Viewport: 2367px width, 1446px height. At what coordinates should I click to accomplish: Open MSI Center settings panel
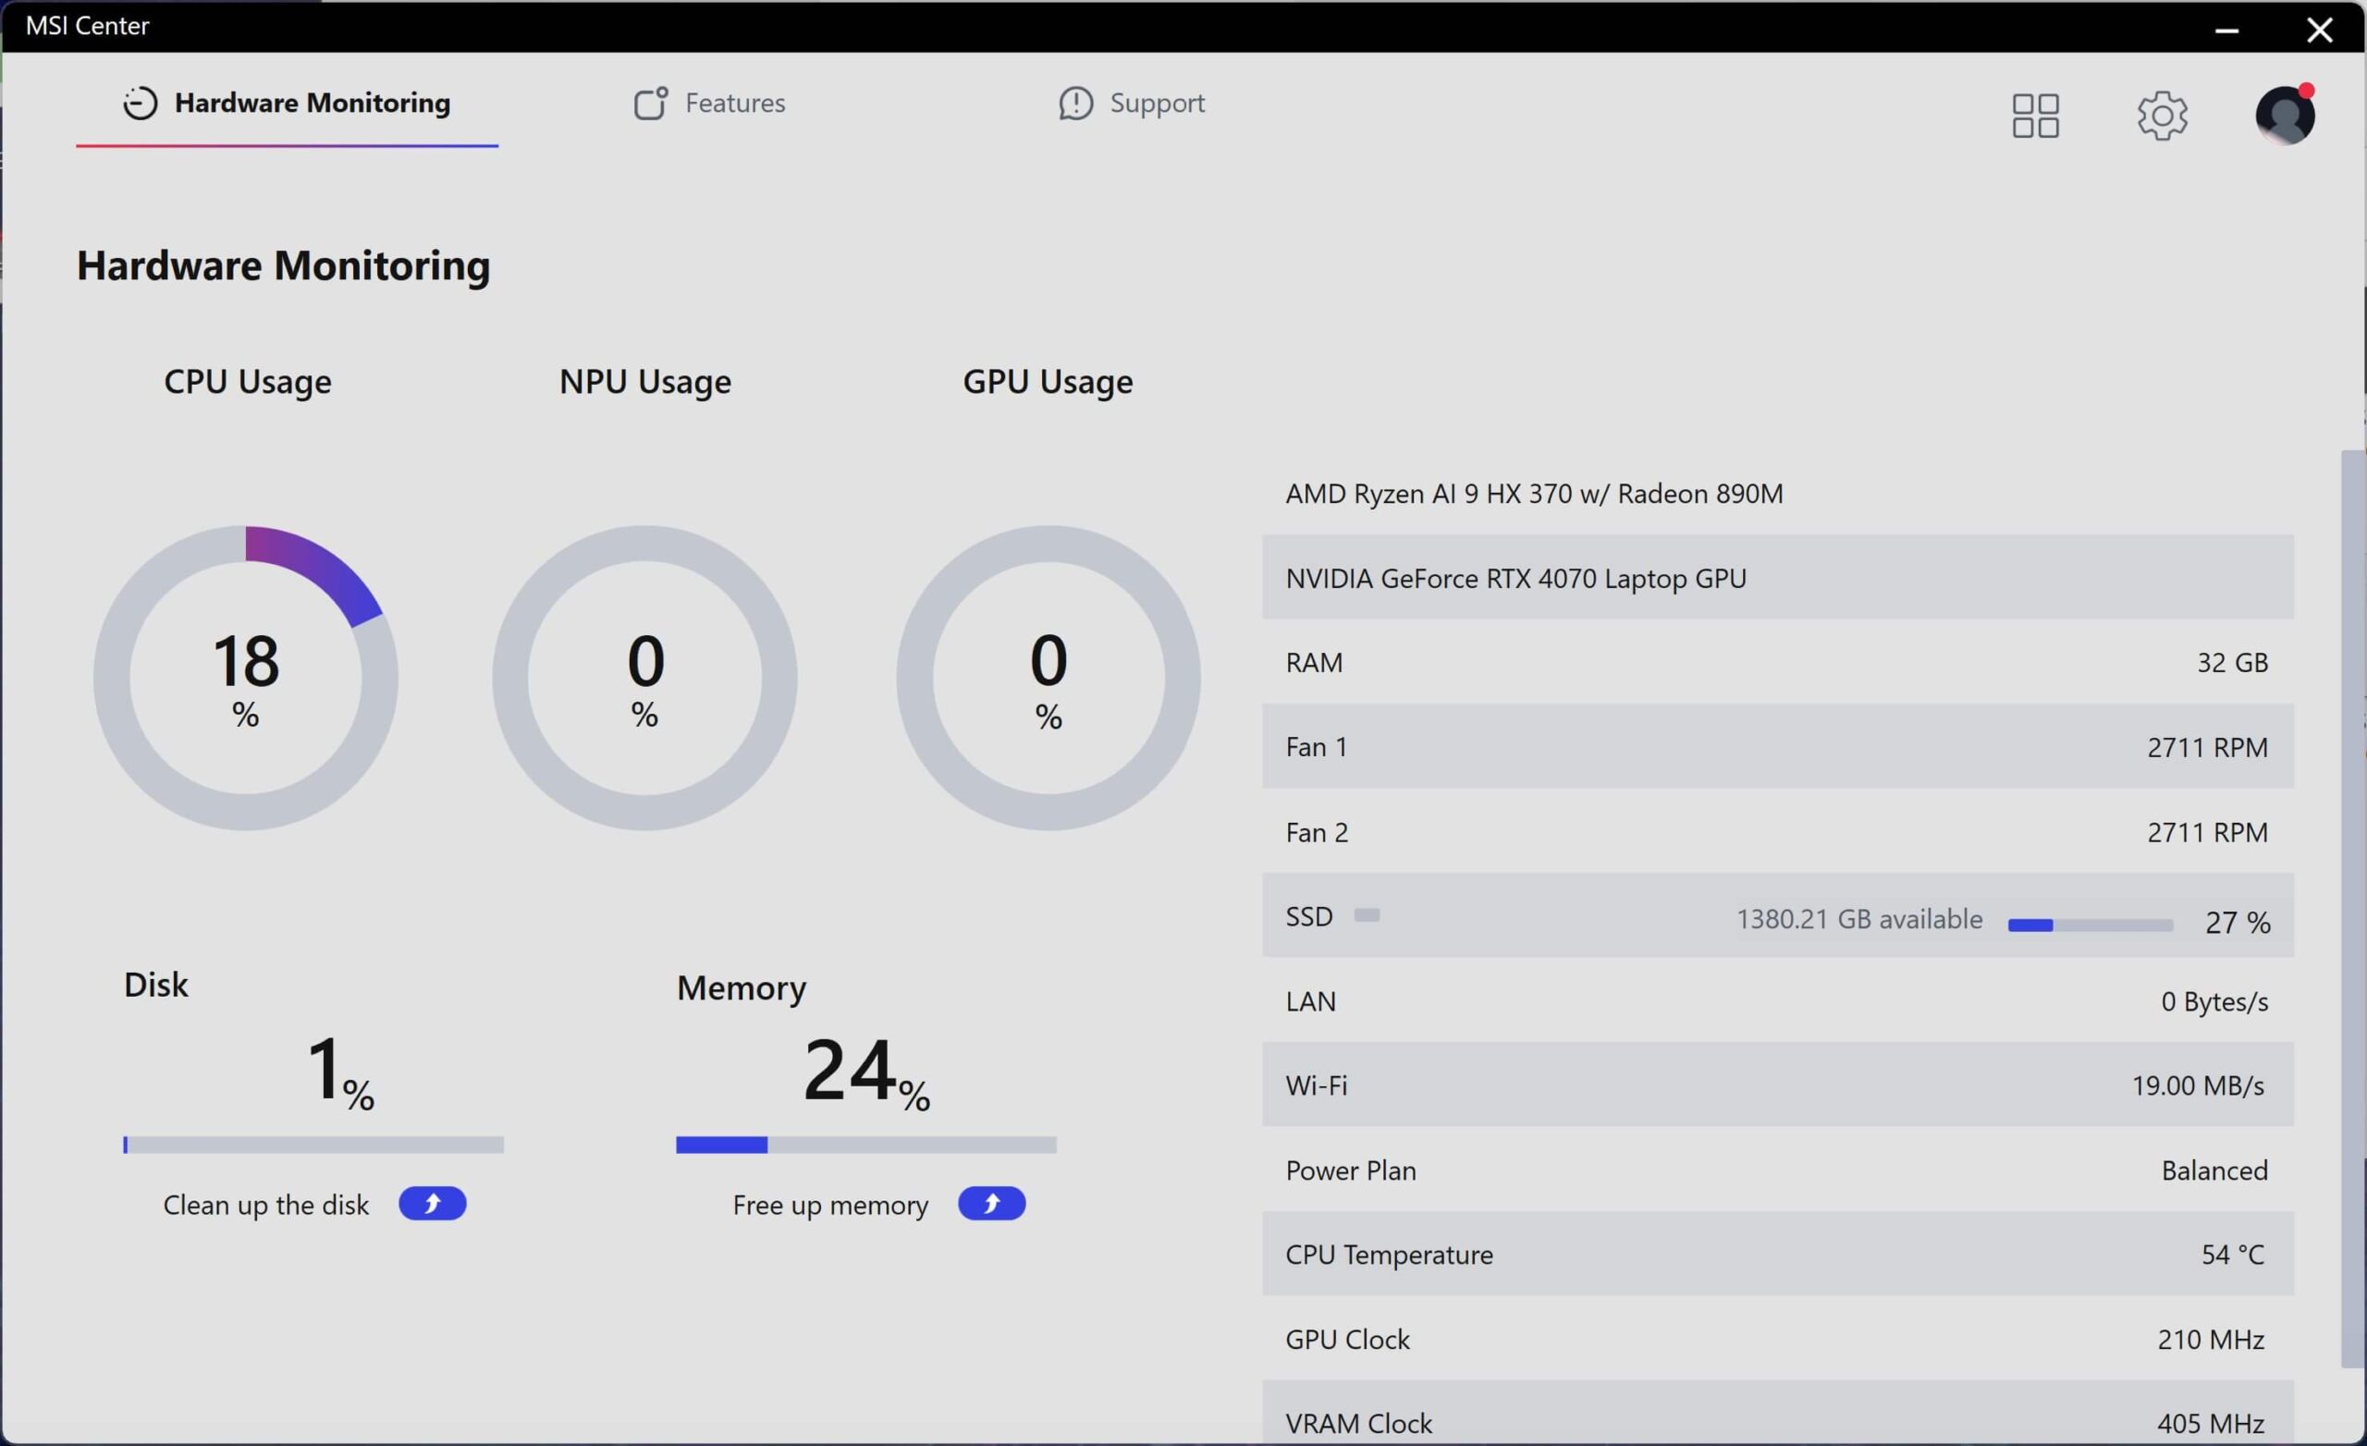coord(2161,114)
